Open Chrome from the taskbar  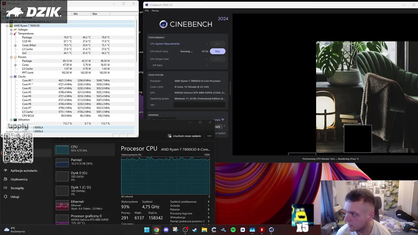(x=156, y=230)
